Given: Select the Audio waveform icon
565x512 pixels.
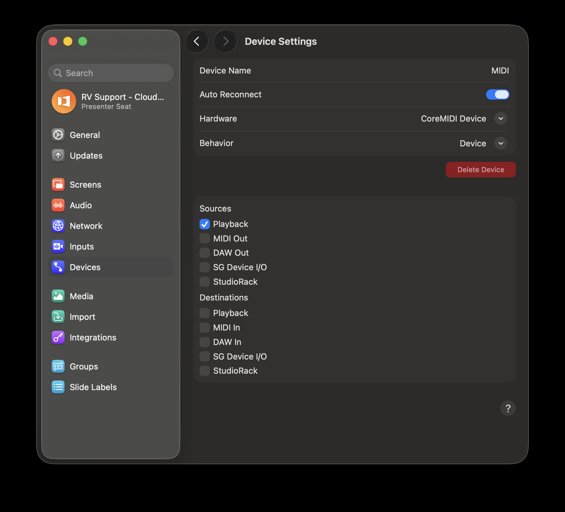Looking at the screenshot, I should (58, 205).
